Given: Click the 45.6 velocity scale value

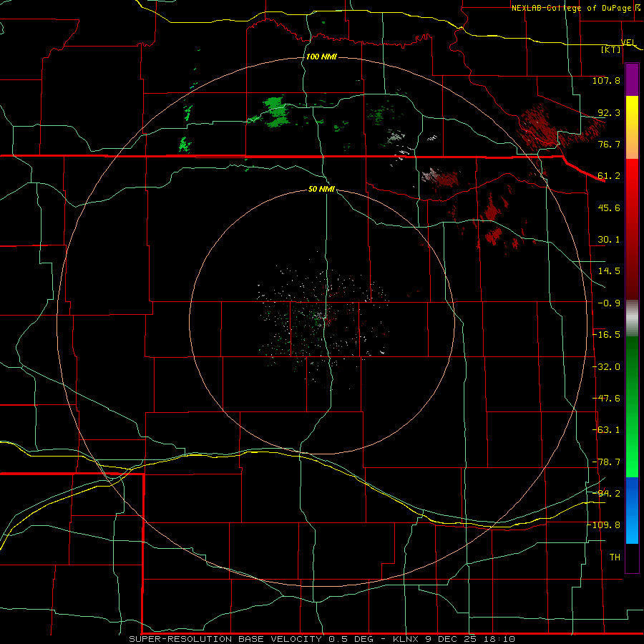Looking at the screenshot, I should click(609, 208).
